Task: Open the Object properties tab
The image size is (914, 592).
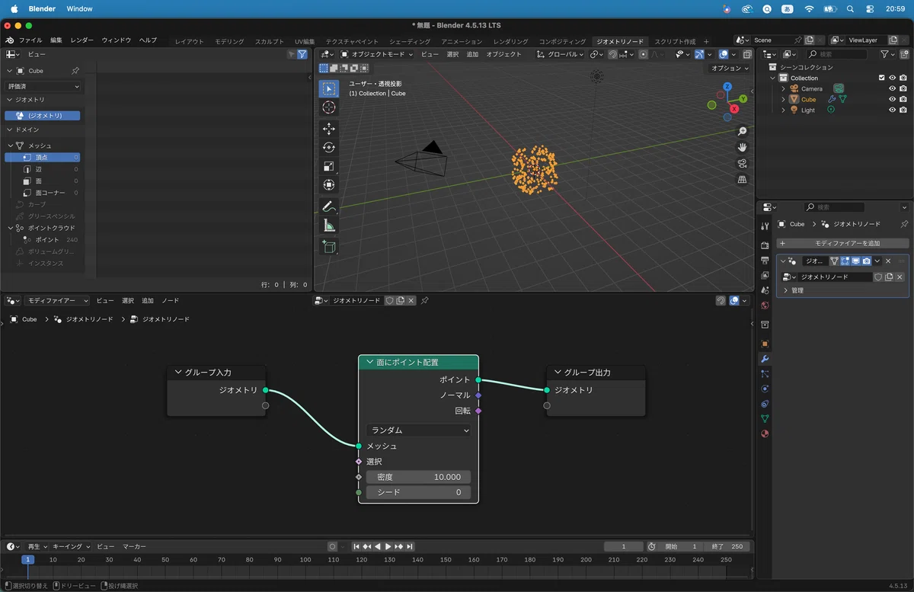Action: click(x=765, y=344)
